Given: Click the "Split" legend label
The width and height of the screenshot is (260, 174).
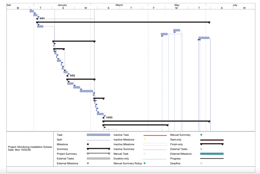Looking at the screenshot, I should tap(59, 140).
